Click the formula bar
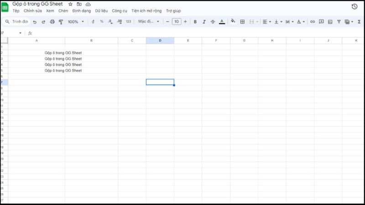This screenshot has width=365, height=205. [x=198, y=33]
